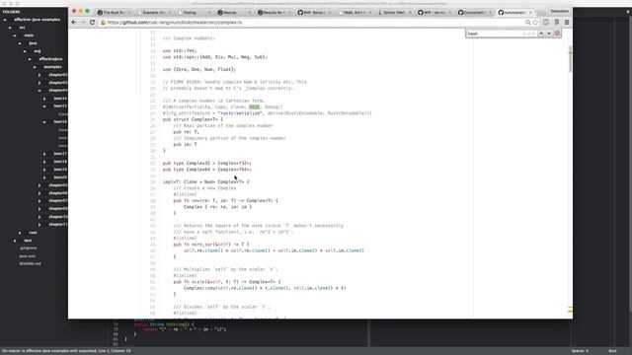This screenshot has width=632, height=355.
Task: Collapse the item16 folder
Action: (x=44, y=122)
